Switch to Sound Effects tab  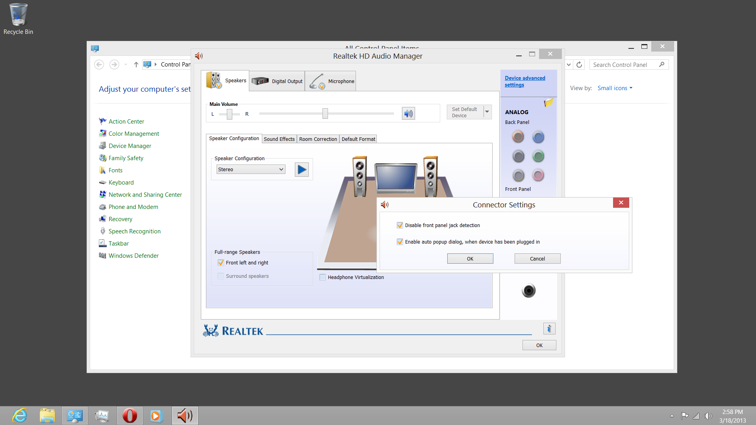[x=279, y=139]
